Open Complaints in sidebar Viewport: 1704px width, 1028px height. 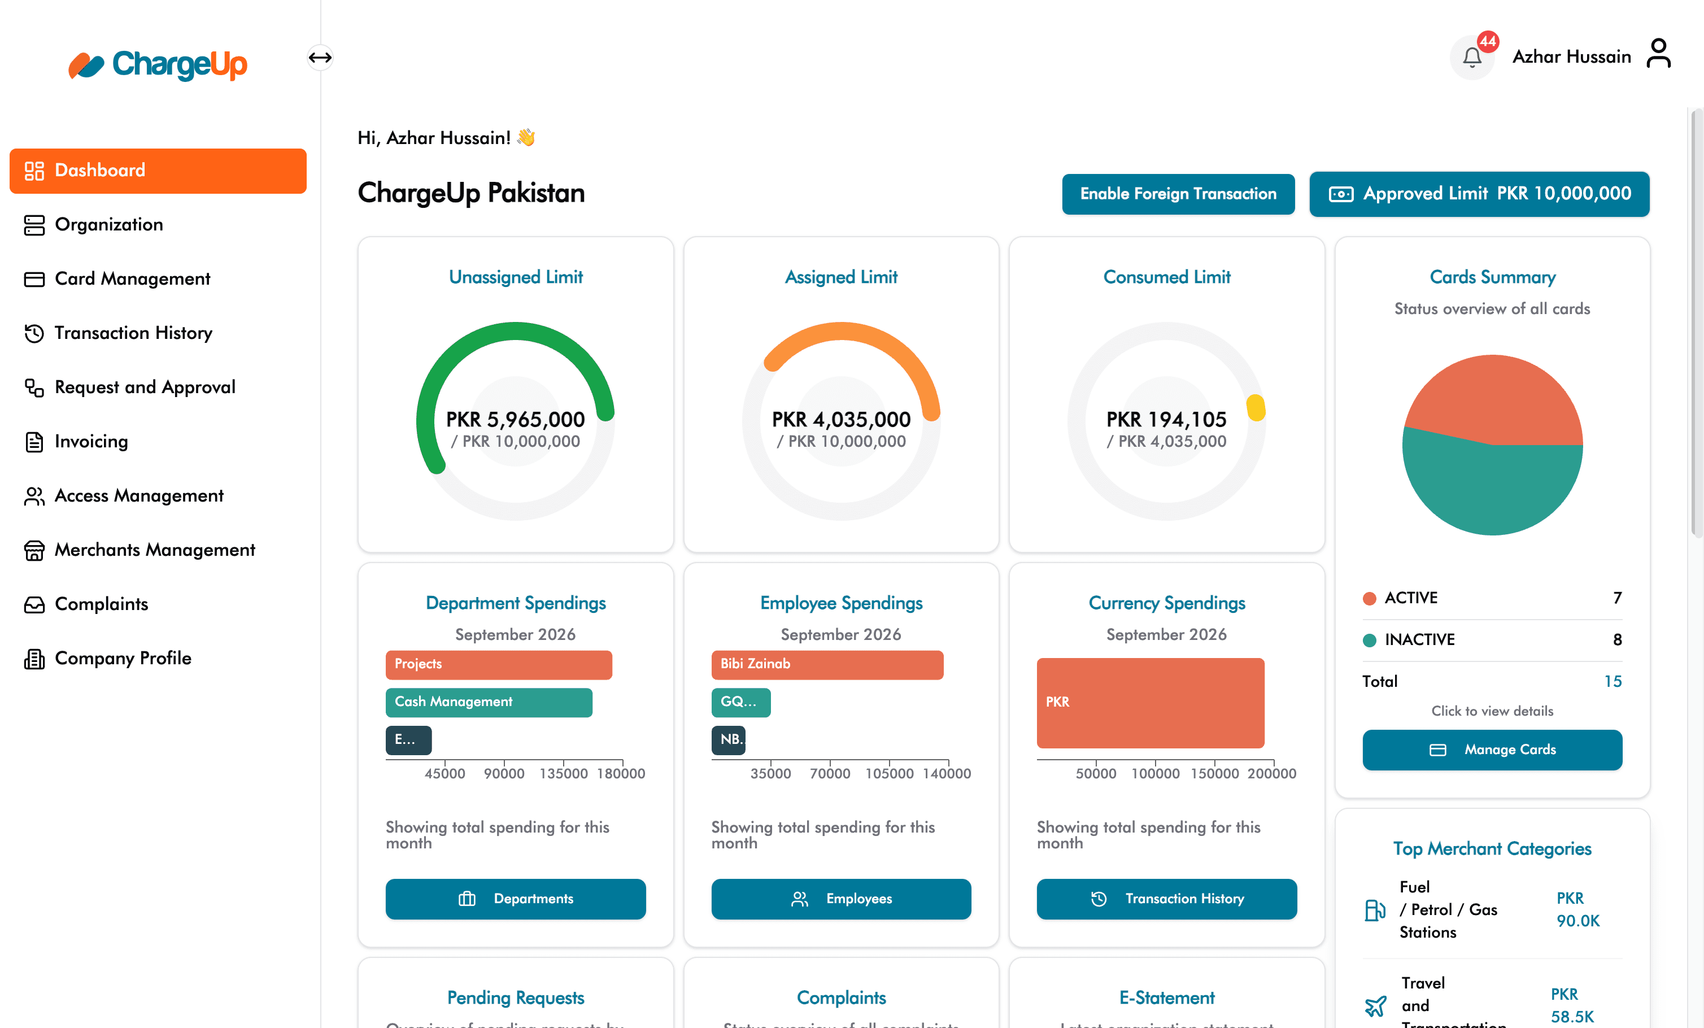pos(158,604)
